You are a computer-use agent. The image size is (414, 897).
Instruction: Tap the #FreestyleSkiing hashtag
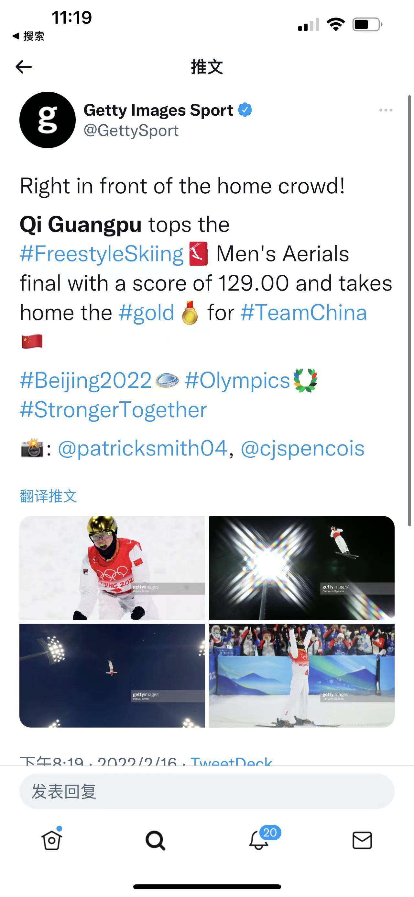click(102, 254)
